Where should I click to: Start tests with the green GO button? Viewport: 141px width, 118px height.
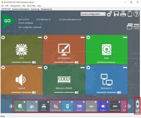(x=8, y=21)
